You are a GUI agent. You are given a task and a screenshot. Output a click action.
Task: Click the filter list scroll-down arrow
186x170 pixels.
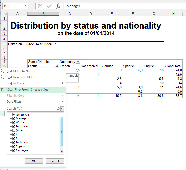[x=62, y=151]
